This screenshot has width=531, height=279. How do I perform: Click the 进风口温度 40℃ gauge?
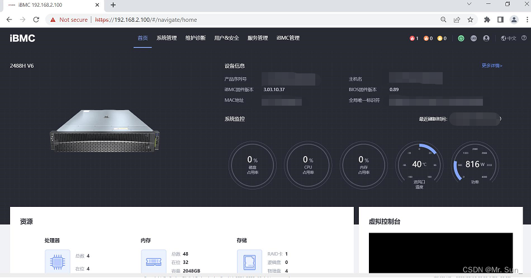point(419,165)
